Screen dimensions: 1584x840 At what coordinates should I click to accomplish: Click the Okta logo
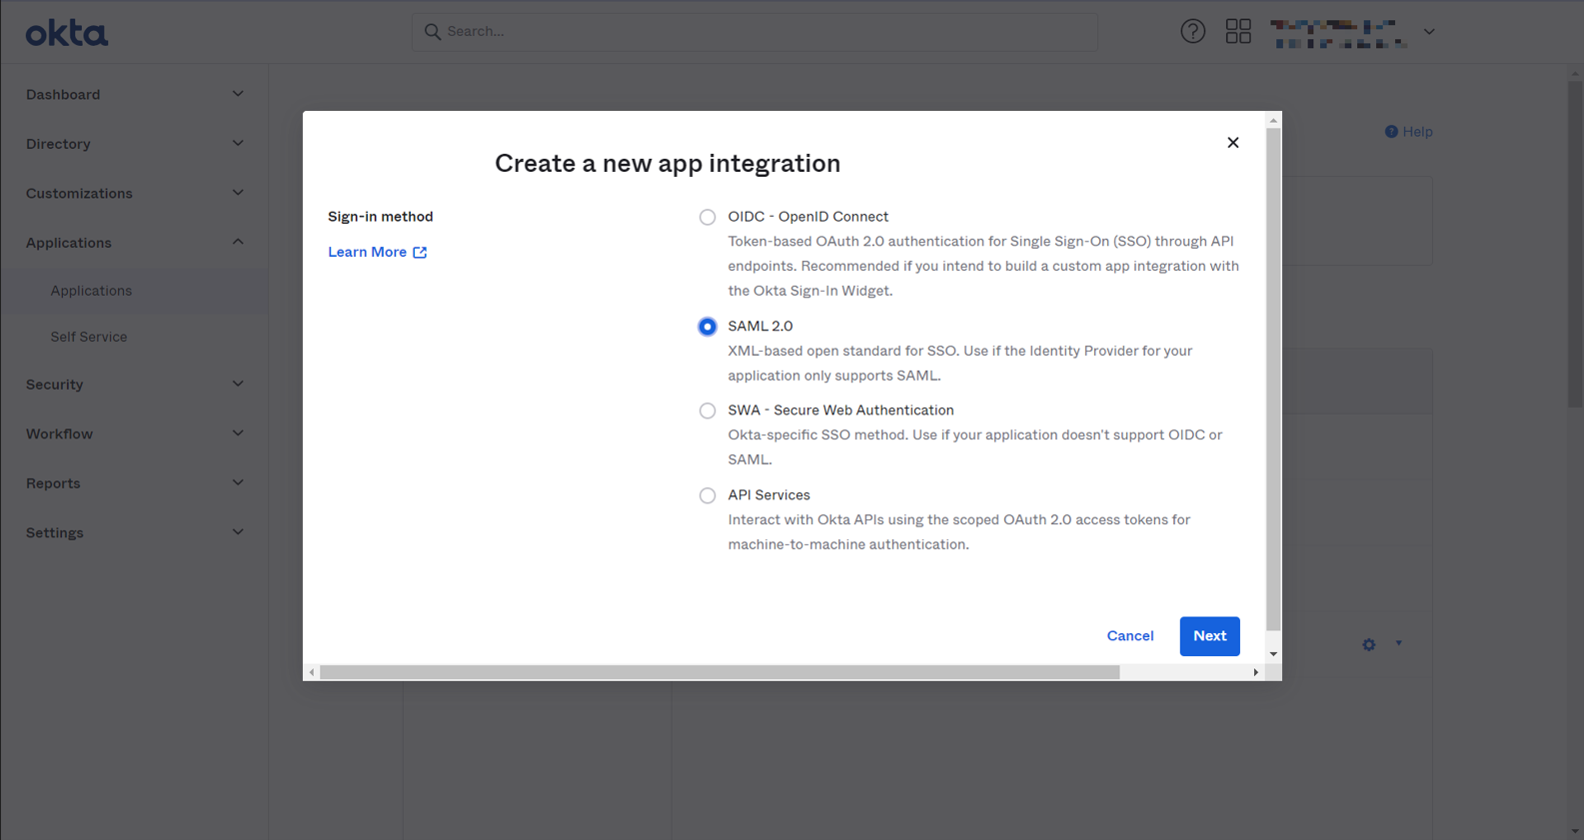[66, 33]
